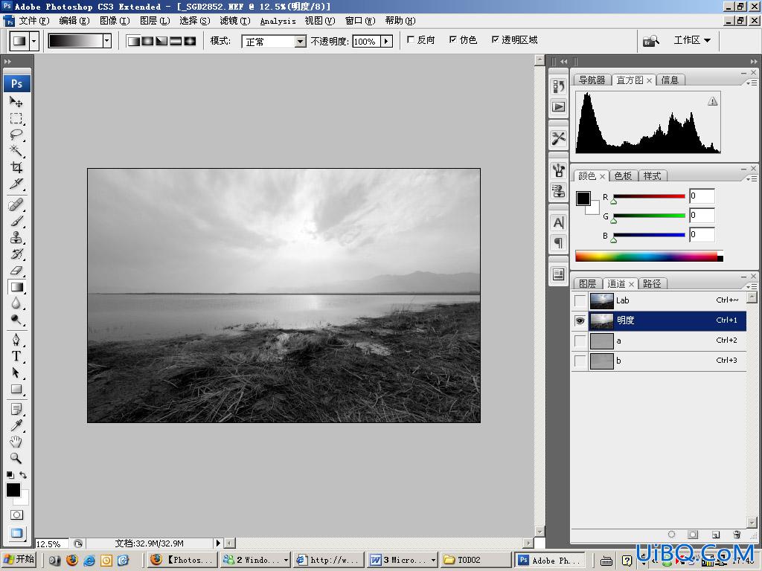Open the 模式 blend mode dropdown
Viewport: 762px width, 571px height.
point(301,42)
